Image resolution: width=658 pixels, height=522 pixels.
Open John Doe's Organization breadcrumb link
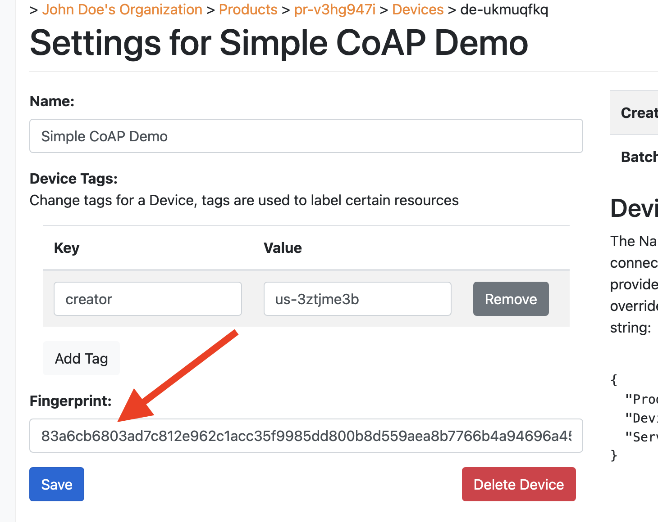pos(122,9)
